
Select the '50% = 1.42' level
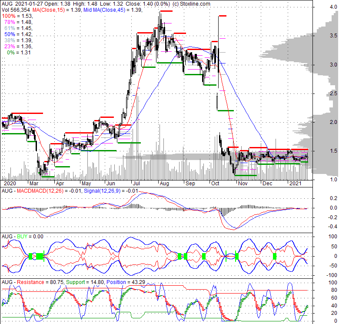18,34
